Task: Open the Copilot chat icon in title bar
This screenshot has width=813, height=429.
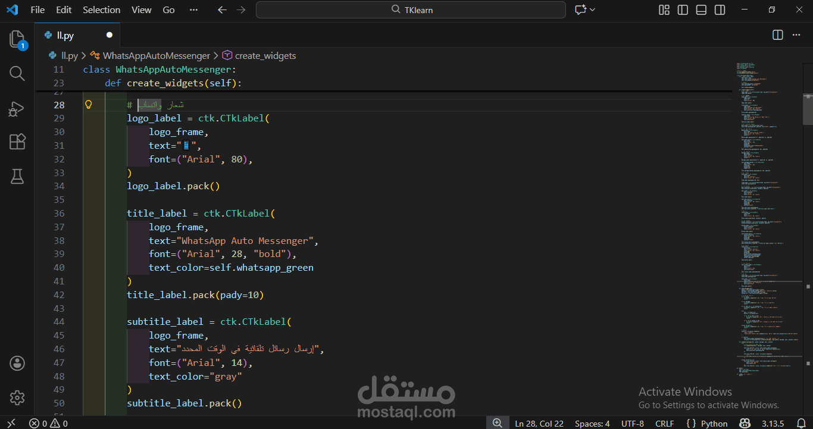Action: tap(580, 10)
